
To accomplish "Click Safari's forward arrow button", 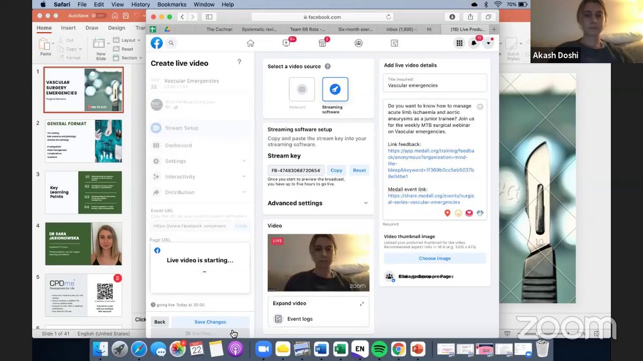I will coord(192,17).
